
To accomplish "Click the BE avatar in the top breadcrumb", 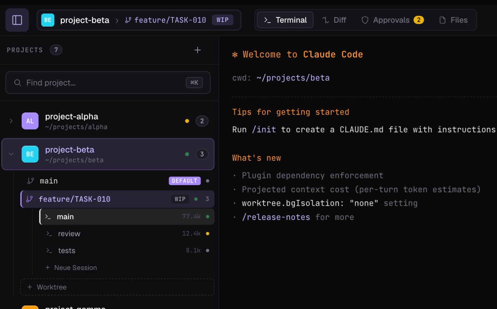I will tap(48, 20).
